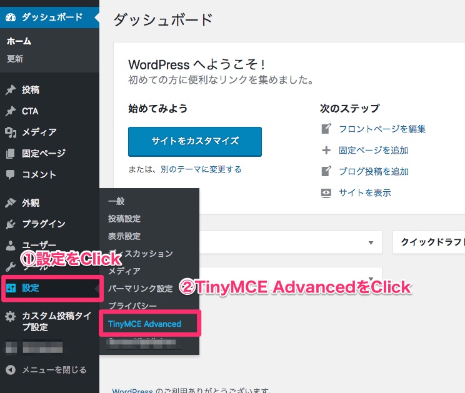The image size is (465, 393).
Task: Click the edit icon beside ブログ投稿を追加
Action: click(326, 171)
